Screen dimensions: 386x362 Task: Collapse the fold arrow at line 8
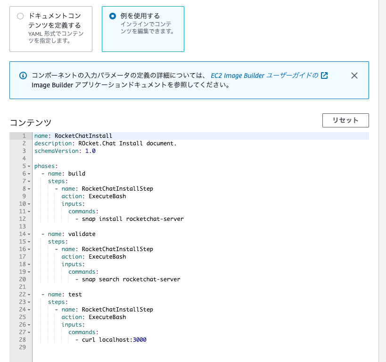click(29, 189)
